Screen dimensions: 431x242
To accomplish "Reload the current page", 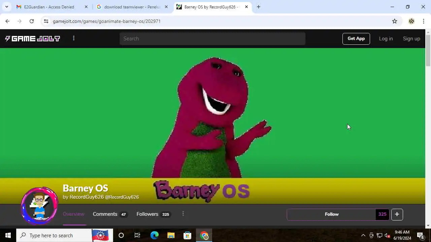I will pyautogui.click(x=32, y=21).
